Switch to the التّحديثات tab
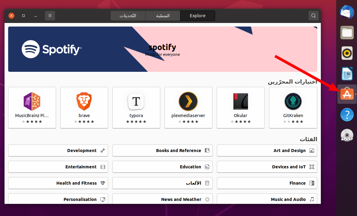357x216 pixels. 128,16
